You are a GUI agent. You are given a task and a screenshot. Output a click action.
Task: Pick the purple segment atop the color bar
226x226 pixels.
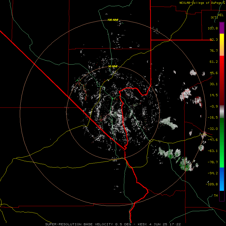(x=222, y=28)
